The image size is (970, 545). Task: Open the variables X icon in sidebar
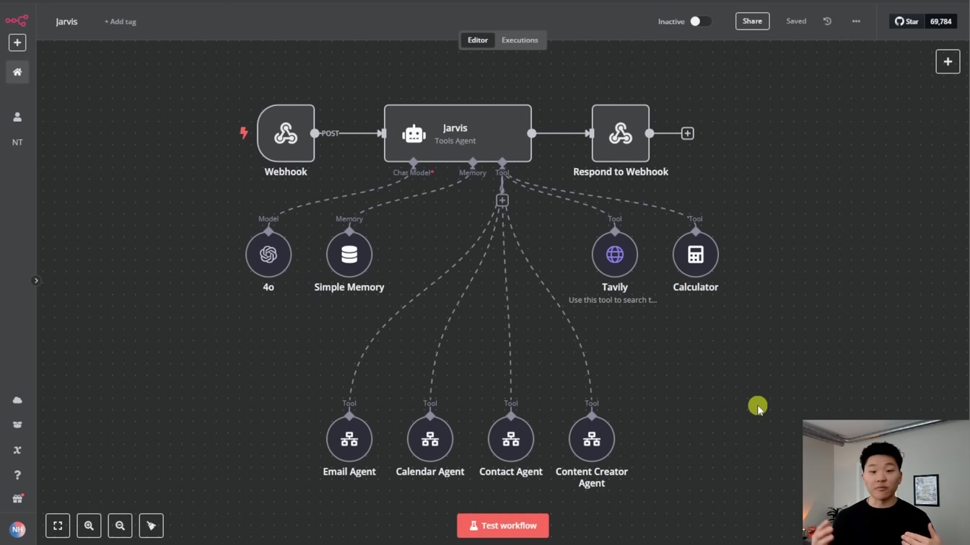click(x=17, y=450)
